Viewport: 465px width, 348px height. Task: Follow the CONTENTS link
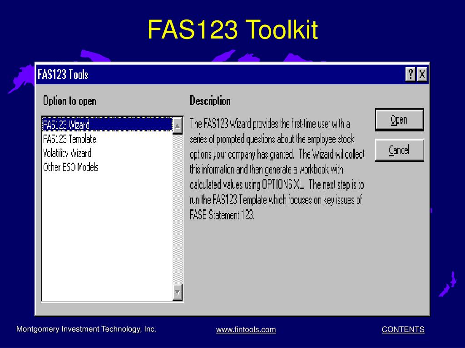(403, 329)
